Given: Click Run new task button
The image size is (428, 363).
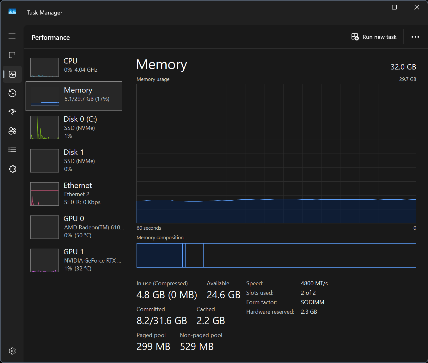Looking at the screenshot, I should point(374,37).
